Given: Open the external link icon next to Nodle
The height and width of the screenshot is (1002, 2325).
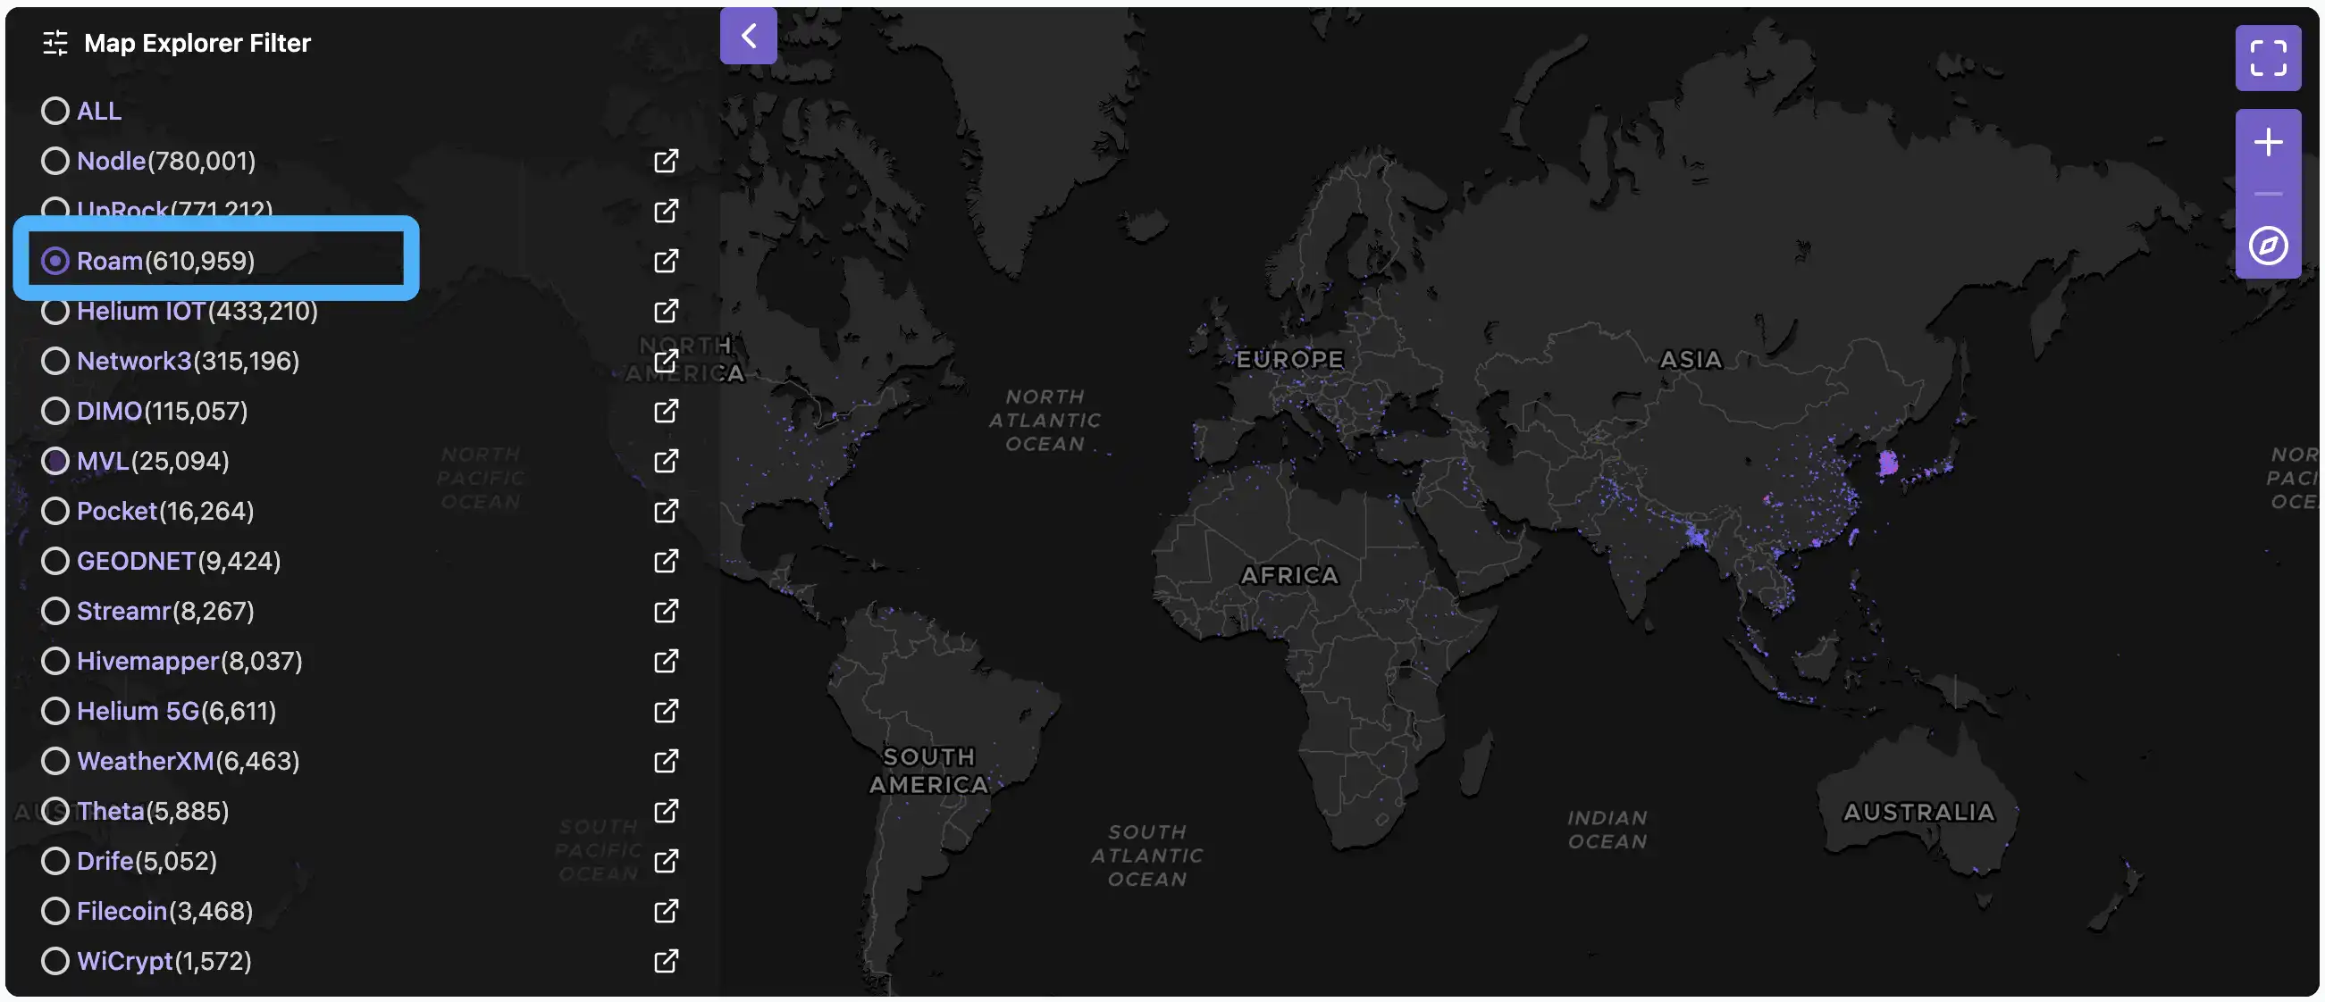Looking at the screenshot, I should pyautogui.click(x=665, y=162).
